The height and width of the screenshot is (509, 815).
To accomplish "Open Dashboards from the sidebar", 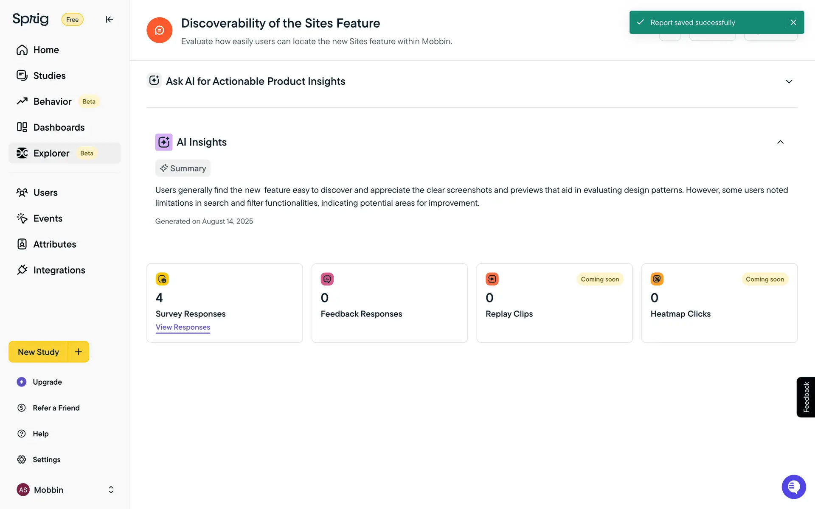I will [59, 127].
